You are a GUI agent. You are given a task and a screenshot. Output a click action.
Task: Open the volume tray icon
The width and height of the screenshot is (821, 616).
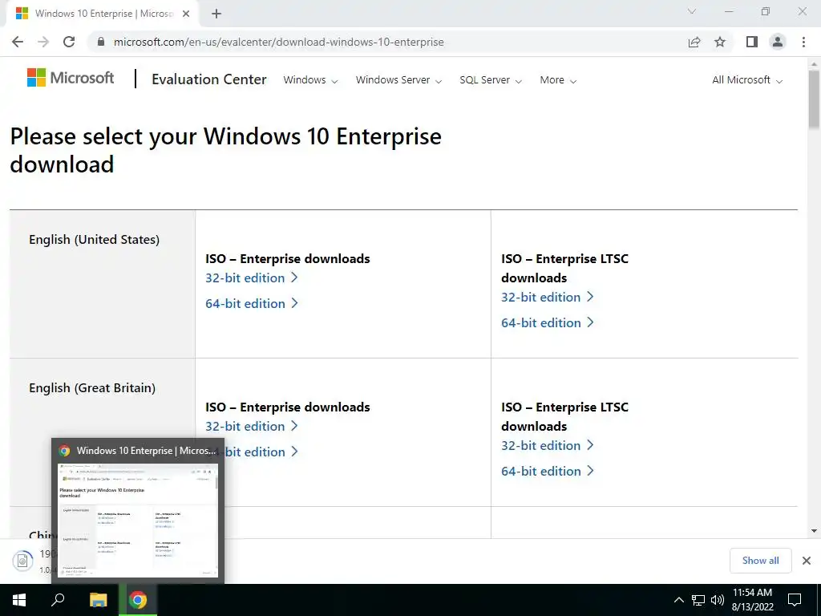[x=718, y=600]
